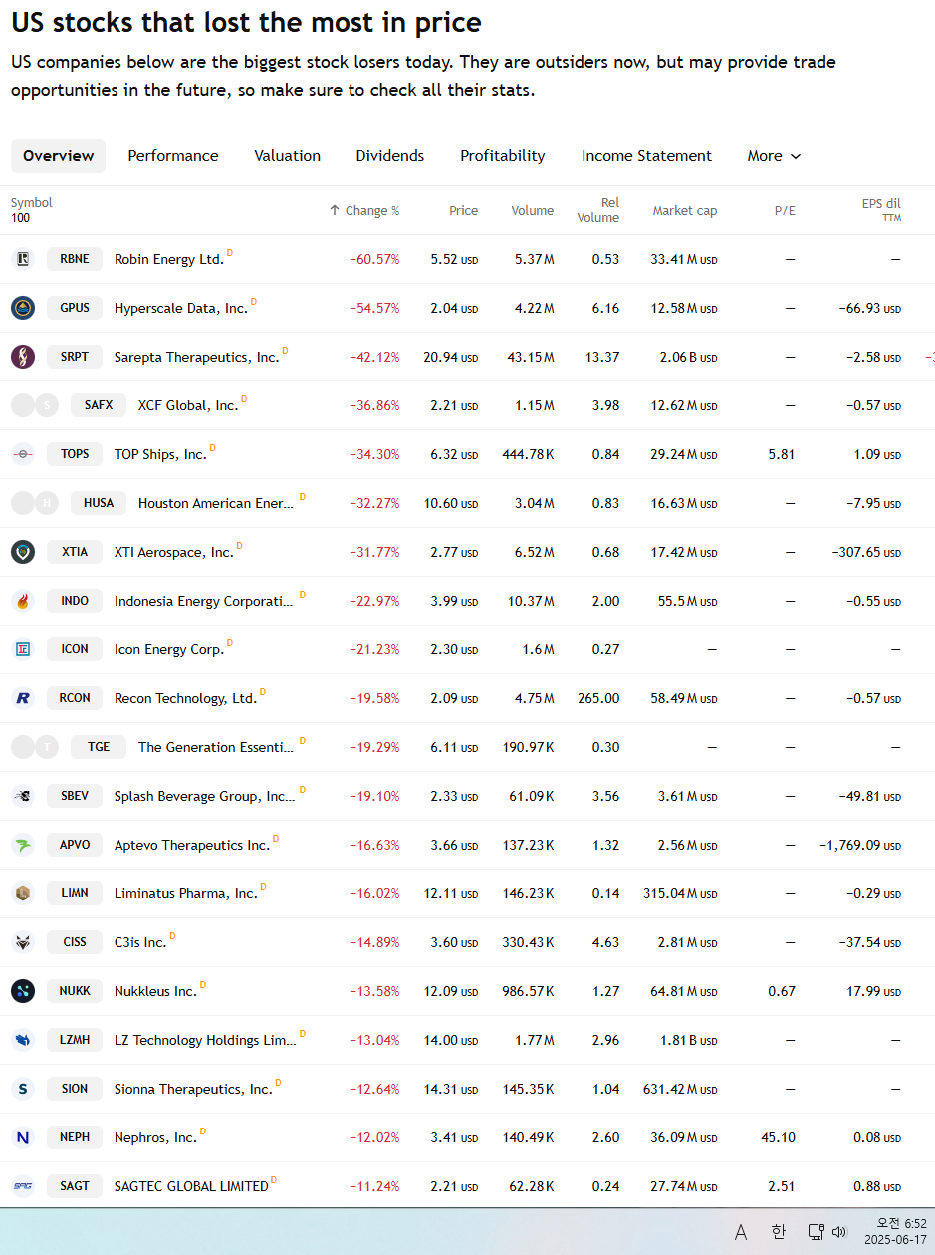Viewport: 935px width, 1255px height.
Task: Click the Indonesia Energy INDO flame logo
Action: coord(23,601)
